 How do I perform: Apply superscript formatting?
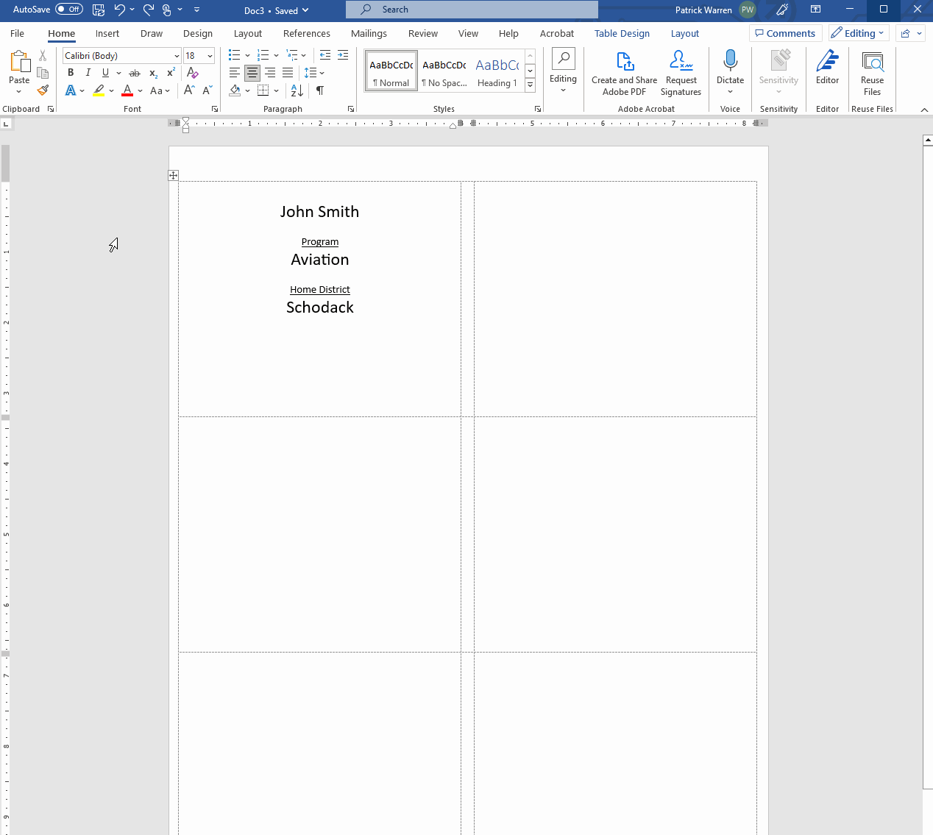[x=171, y=73]
